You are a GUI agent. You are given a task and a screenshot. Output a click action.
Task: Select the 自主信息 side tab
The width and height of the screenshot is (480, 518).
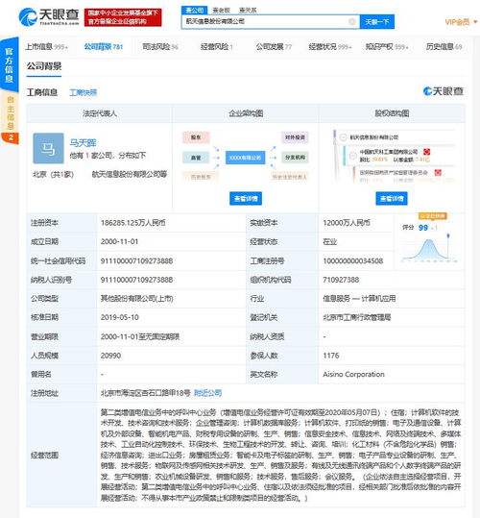[x=10, y=112]
